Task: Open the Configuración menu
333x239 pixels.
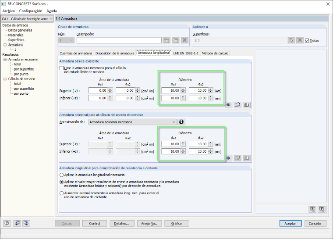Action: coord(31,11)
